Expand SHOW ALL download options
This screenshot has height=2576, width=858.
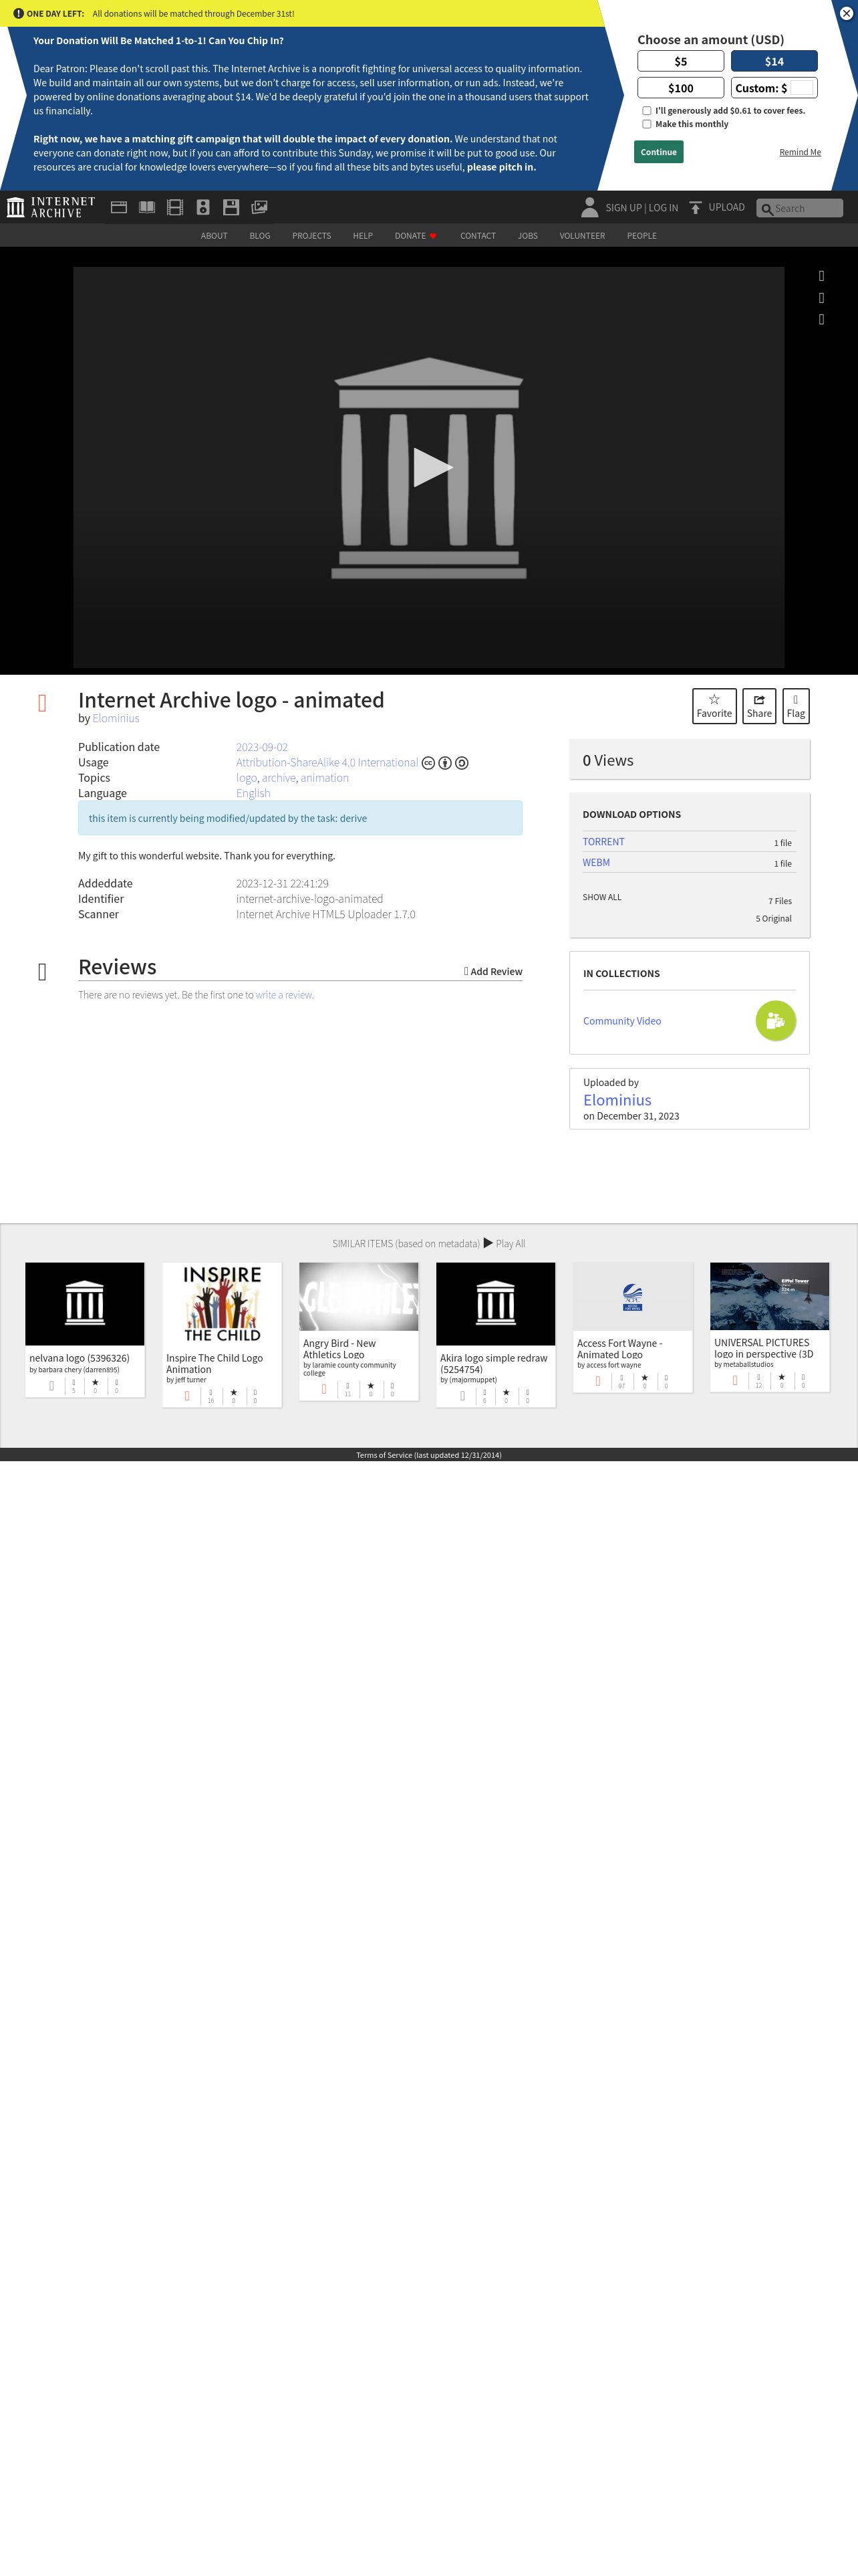(x=602, y=897)
